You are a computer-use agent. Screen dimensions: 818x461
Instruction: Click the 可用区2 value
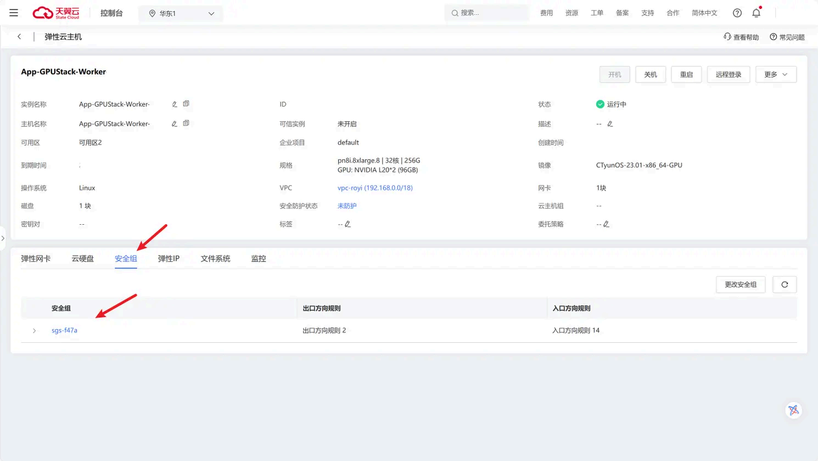click(91, 143)
